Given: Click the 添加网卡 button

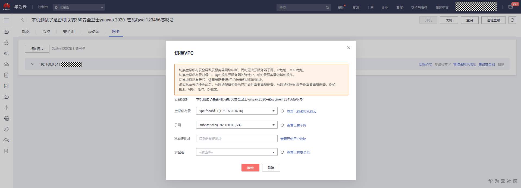Looking at the screenshot, I should click(x=37, y=49).
